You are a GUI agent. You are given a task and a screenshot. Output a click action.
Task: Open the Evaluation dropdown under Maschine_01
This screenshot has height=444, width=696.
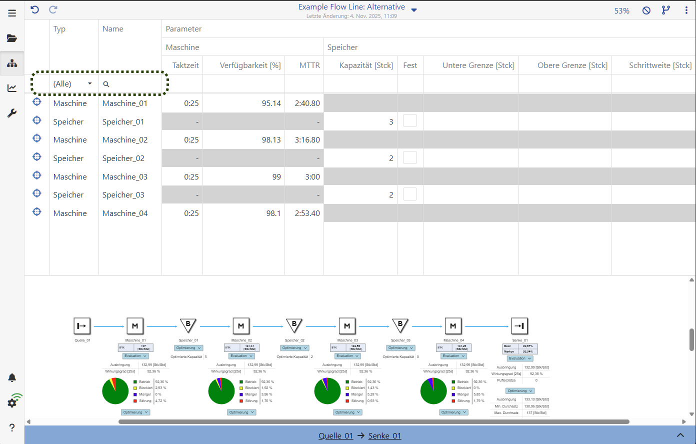point(135,355)
